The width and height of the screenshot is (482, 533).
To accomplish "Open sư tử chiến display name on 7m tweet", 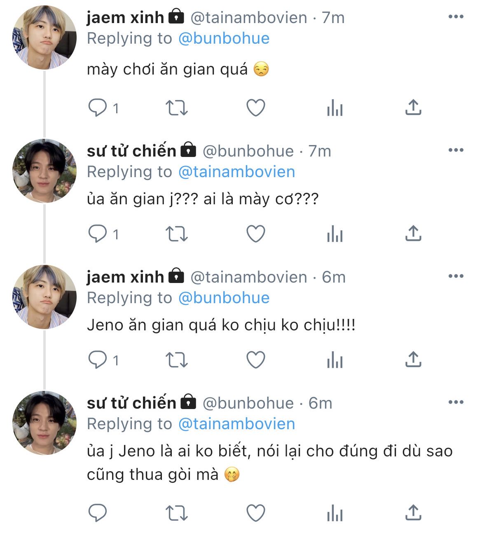I will [131, 151].
